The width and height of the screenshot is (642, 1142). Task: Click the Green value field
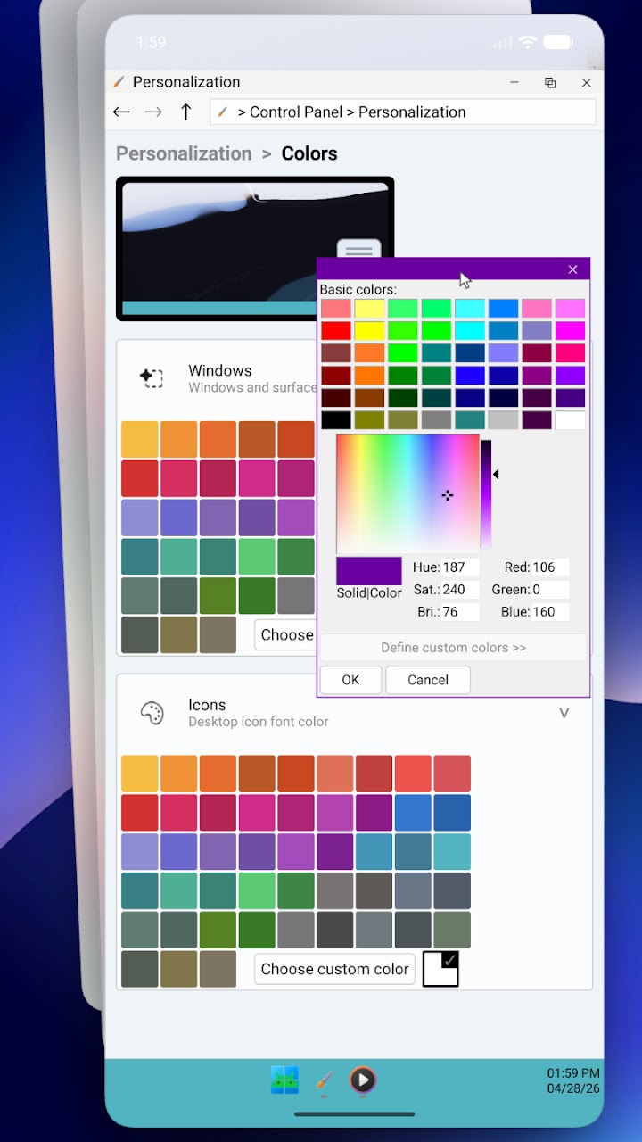click(x=550, y=590)
